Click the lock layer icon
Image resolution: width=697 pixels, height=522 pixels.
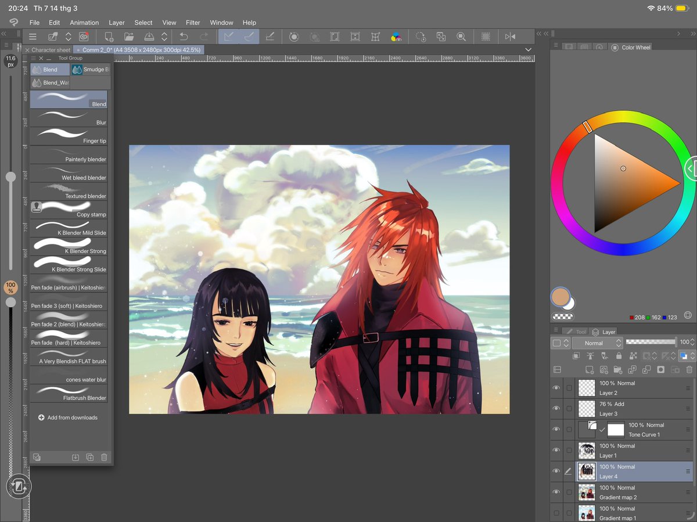click(619, 356)
